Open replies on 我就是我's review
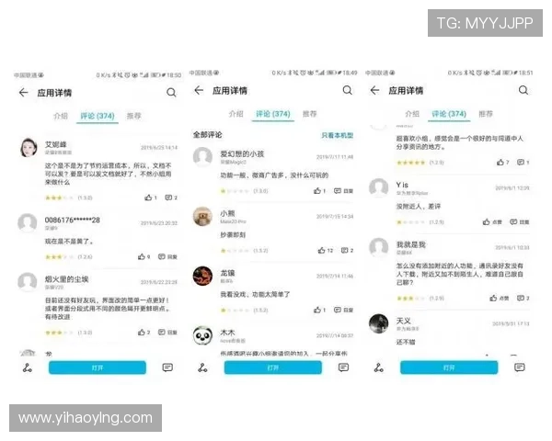 point(523,299)
